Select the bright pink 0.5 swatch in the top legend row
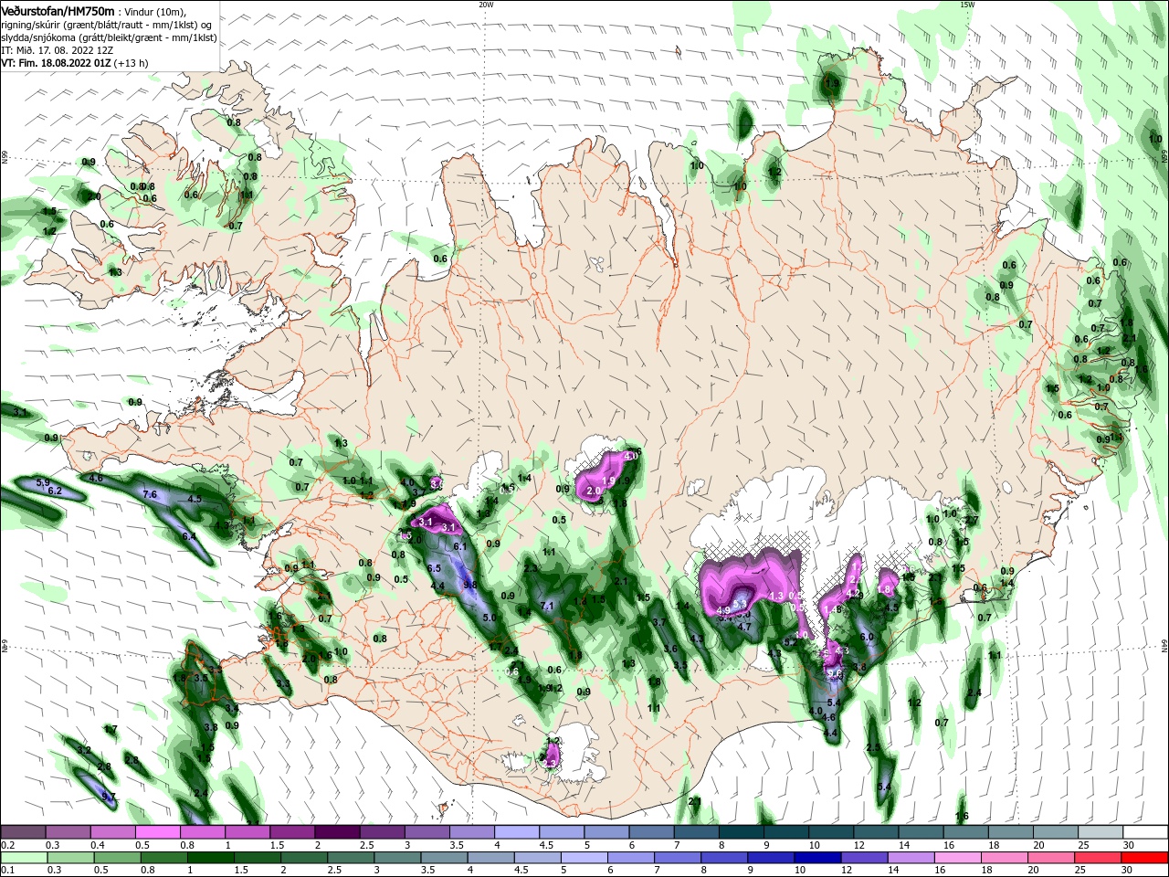The width and height of the screenshot is (1169, 877). click(x=158, y=832)
